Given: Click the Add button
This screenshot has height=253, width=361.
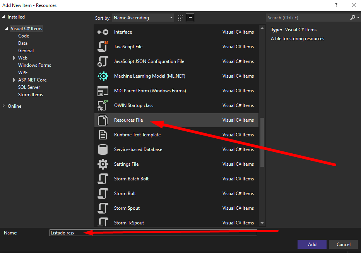Looking at the screenshot, I should (312, 244).
